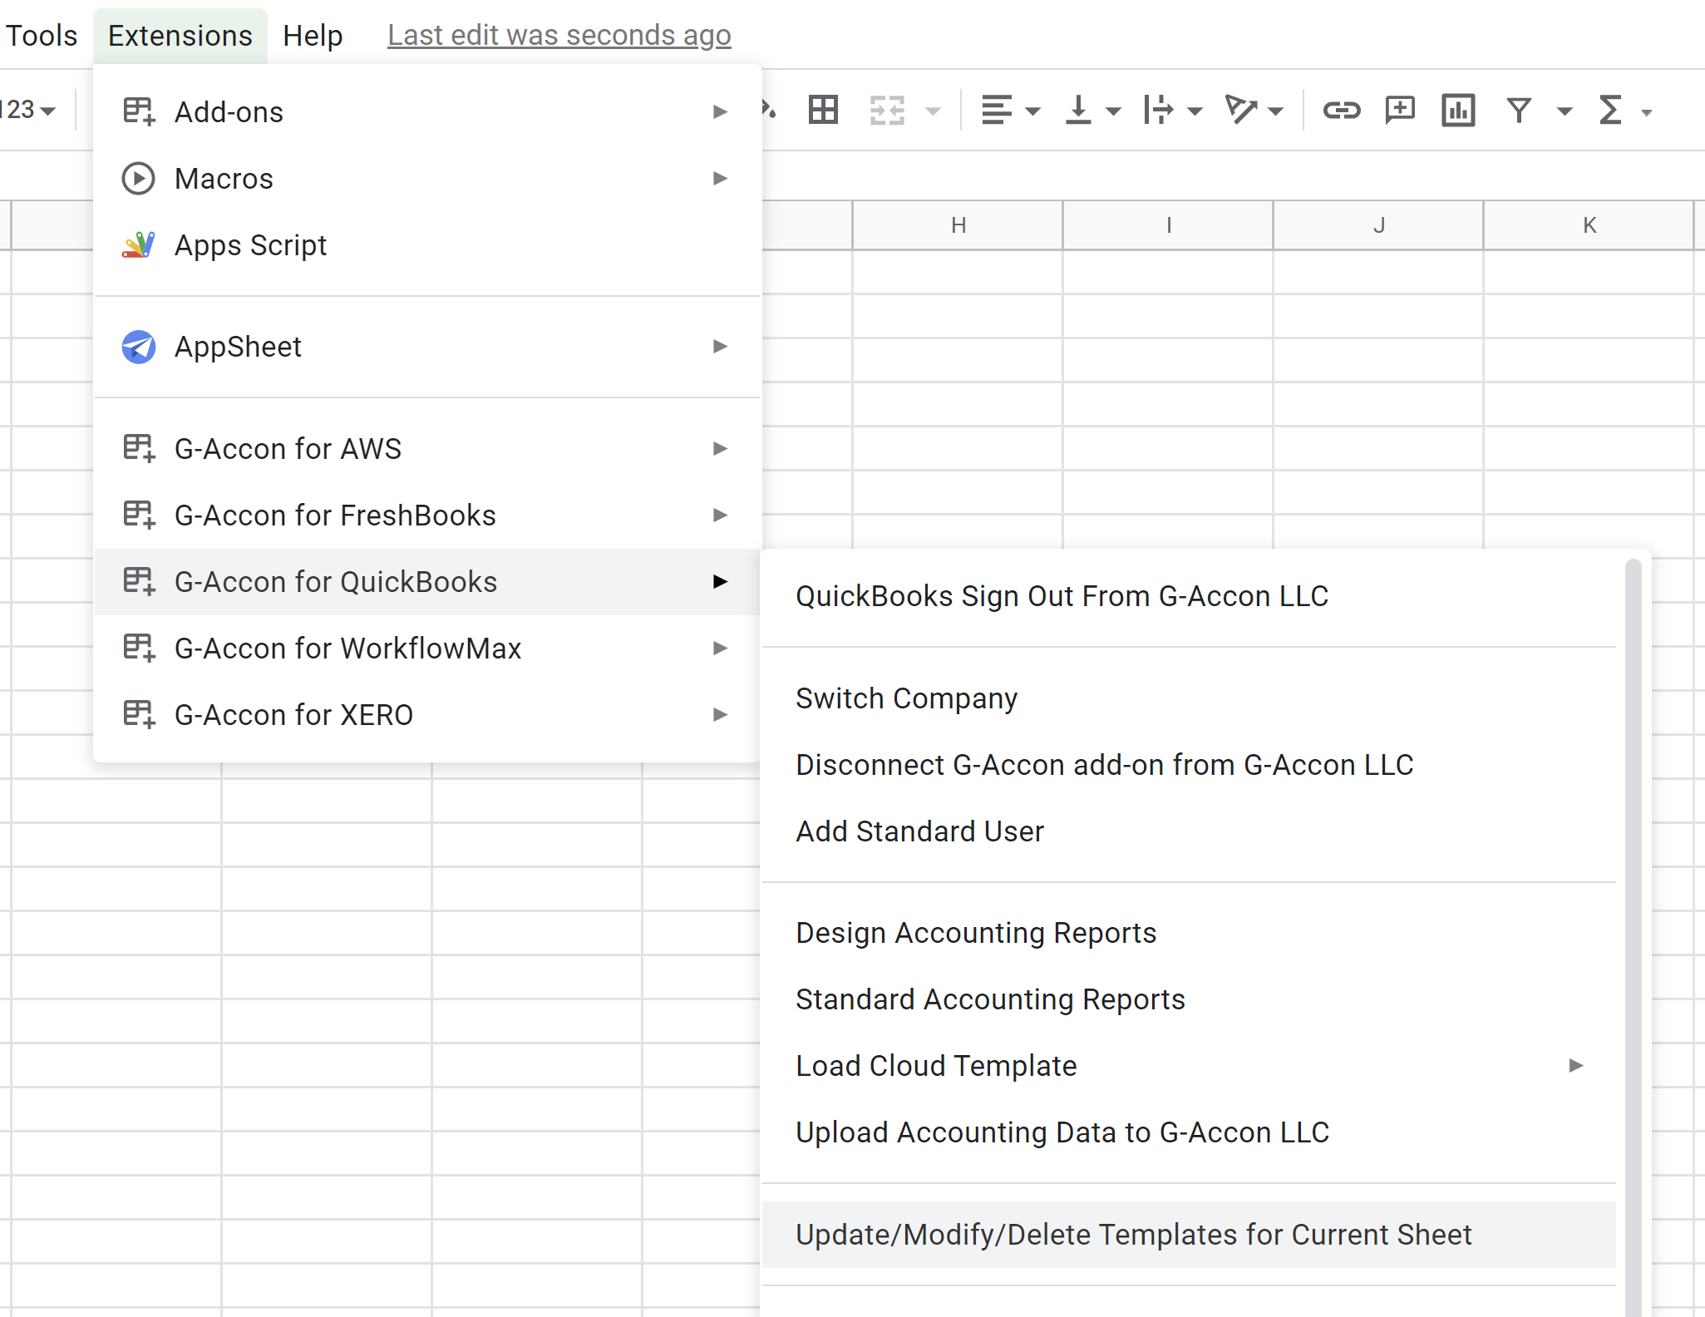Expand the G-Accon for XERO submenu arrow
The image size is (1705, 1317).
[720, 714]
